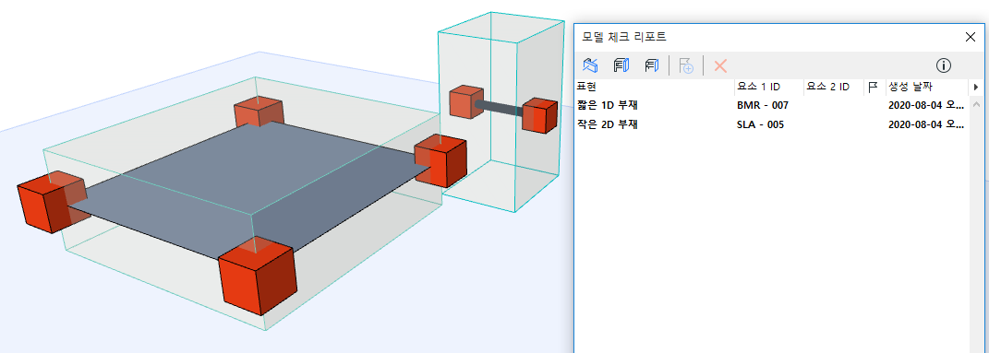Select the red cube at beam's left end
The height and width of the screenshot is (353, 989).
click(x=465, y=102)
